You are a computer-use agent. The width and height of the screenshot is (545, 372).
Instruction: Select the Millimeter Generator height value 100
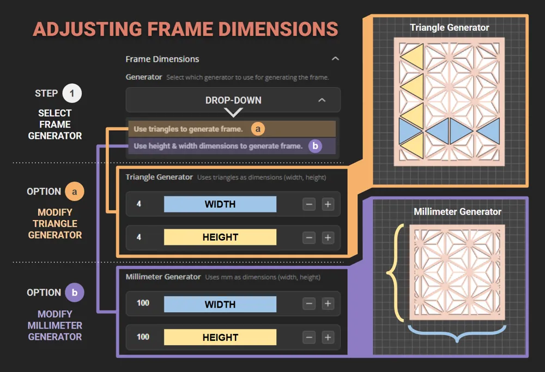pyautogui.click(x=143, y=337)
